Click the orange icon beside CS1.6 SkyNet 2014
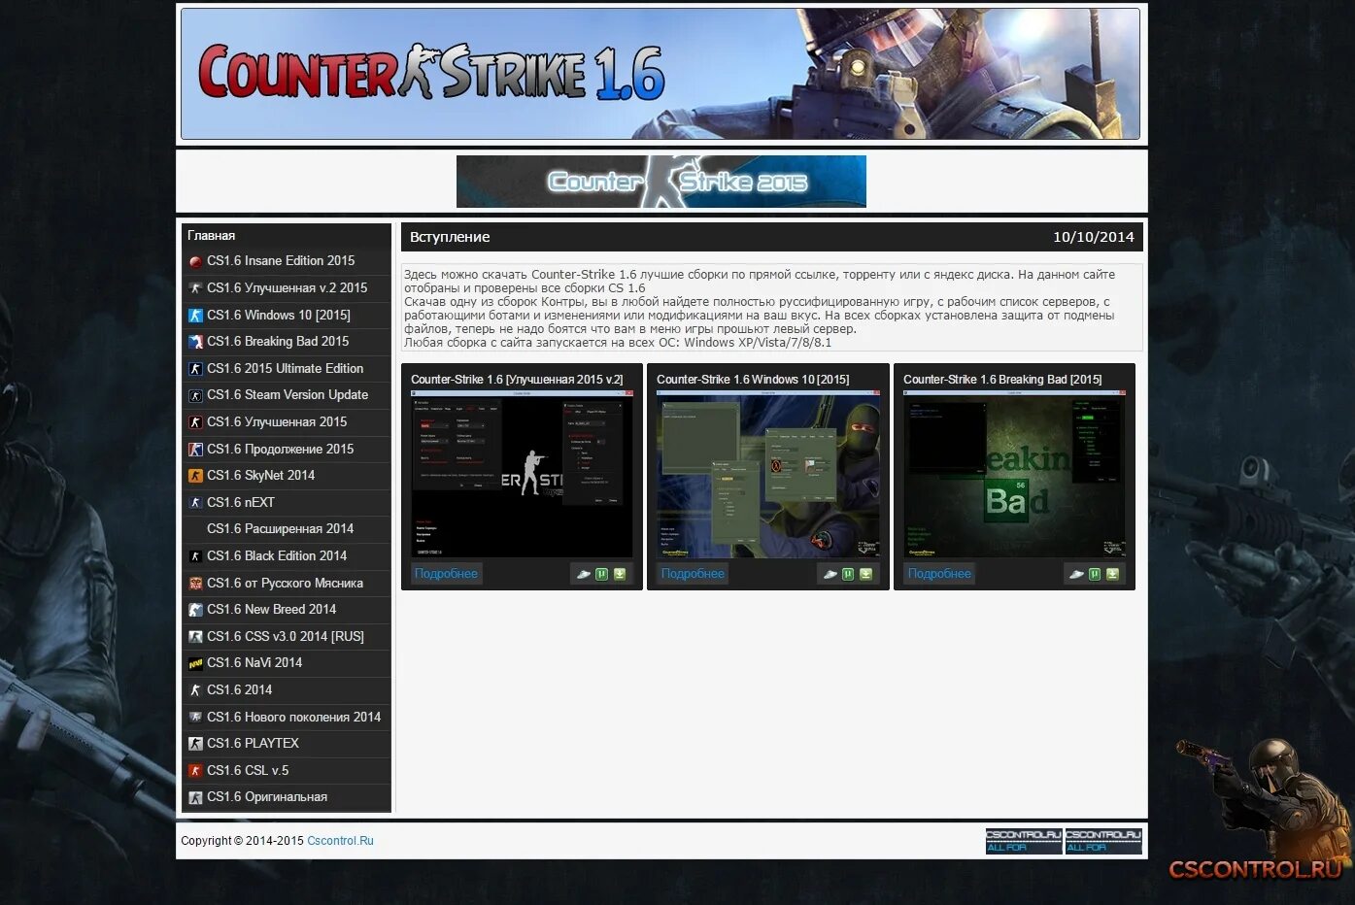The height and width of the screenshot is (905, 1355). [x=195, y=476]
